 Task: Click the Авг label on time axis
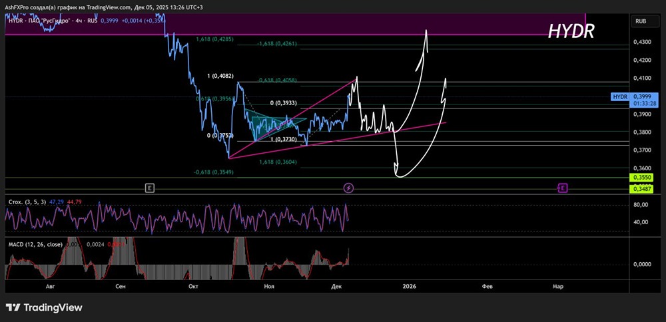50,287
